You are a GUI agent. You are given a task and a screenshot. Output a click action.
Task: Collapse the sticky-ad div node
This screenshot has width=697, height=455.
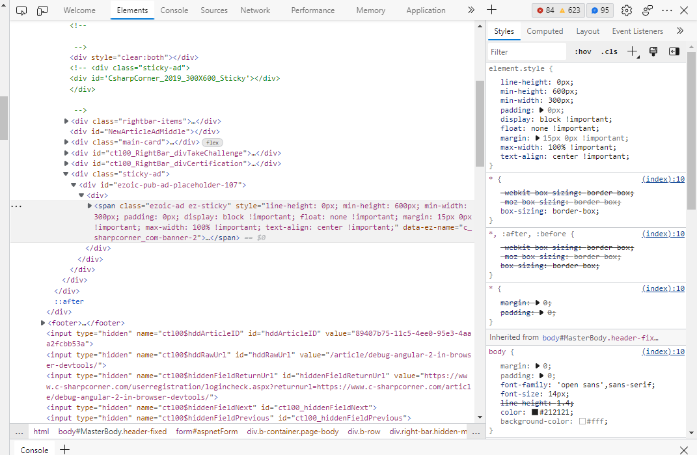coord(66,174)
